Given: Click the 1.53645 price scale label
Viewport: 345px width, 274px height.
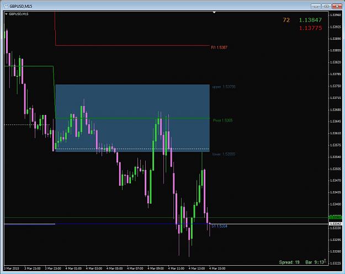Looking at the screenshot, I should tap(336, 122).
